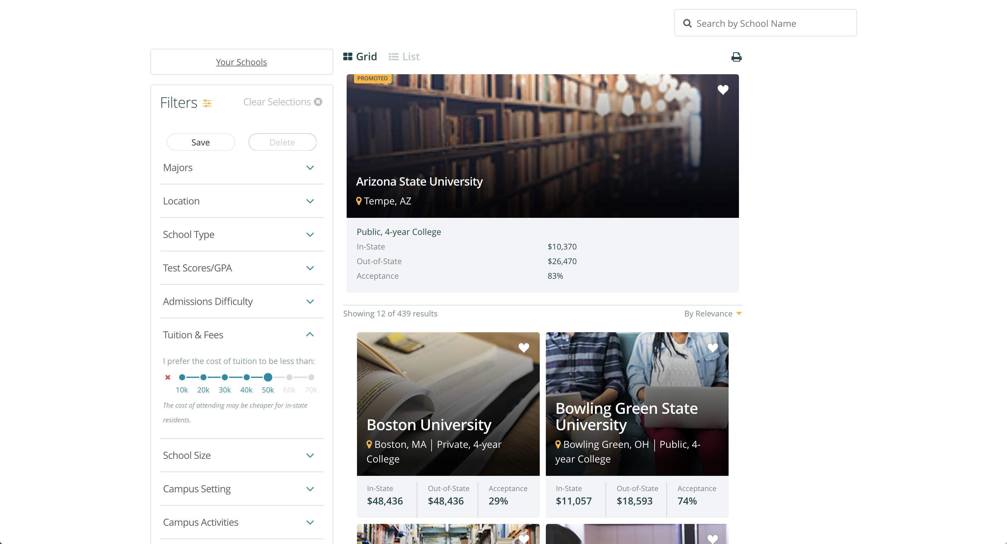Screen dimensions: 1007x544
Task: Set tuition slider to 70k
Action: 311,377
